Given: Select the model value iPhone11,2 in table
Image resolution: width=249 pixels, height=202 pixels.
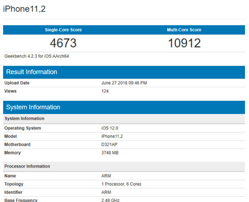Looking at the screenshot, I should coord(112,136).
